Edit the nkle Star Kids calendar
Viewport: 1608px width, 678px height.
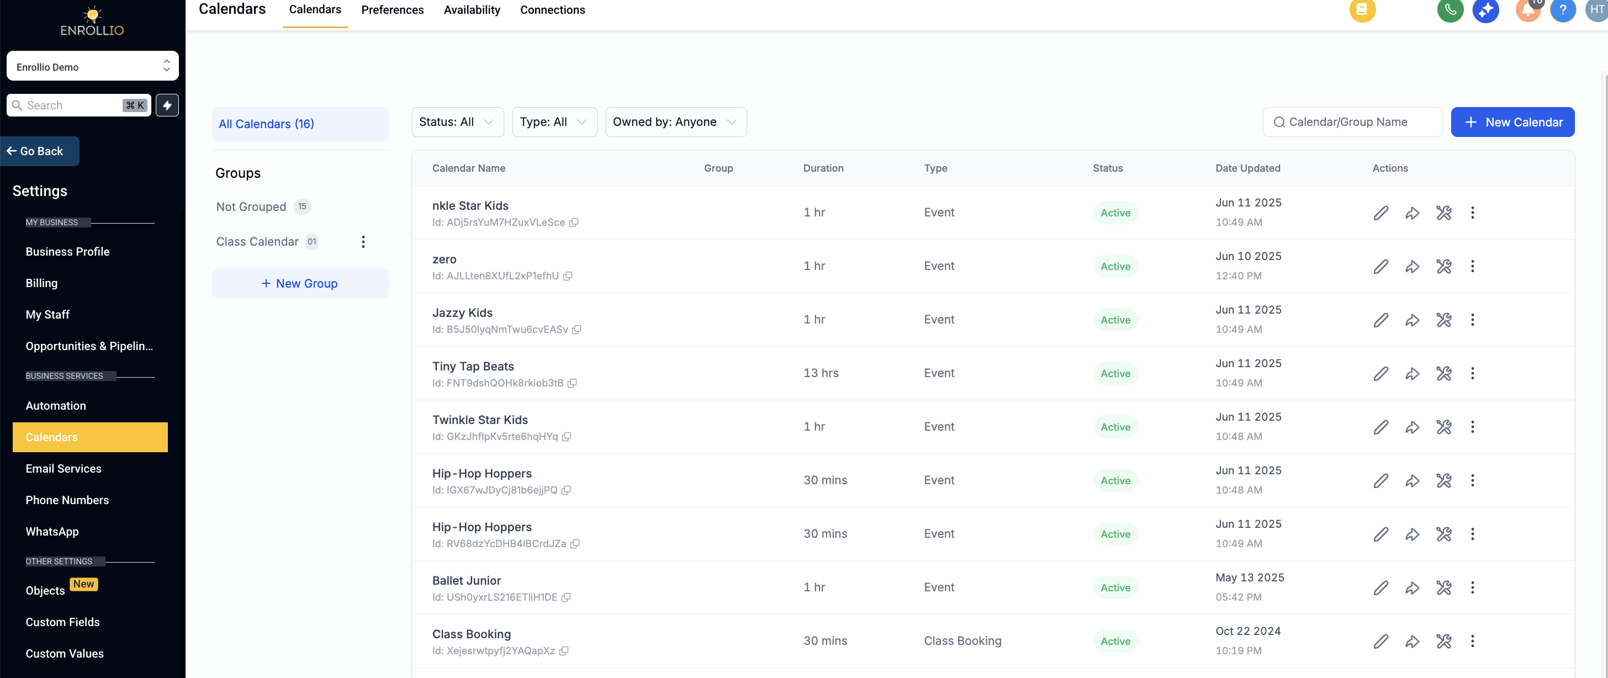[x=1381, y=213]
